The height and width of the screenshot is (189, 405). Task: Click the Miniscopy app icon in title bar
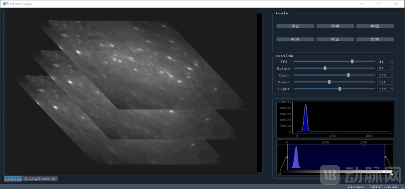(6, 4)
